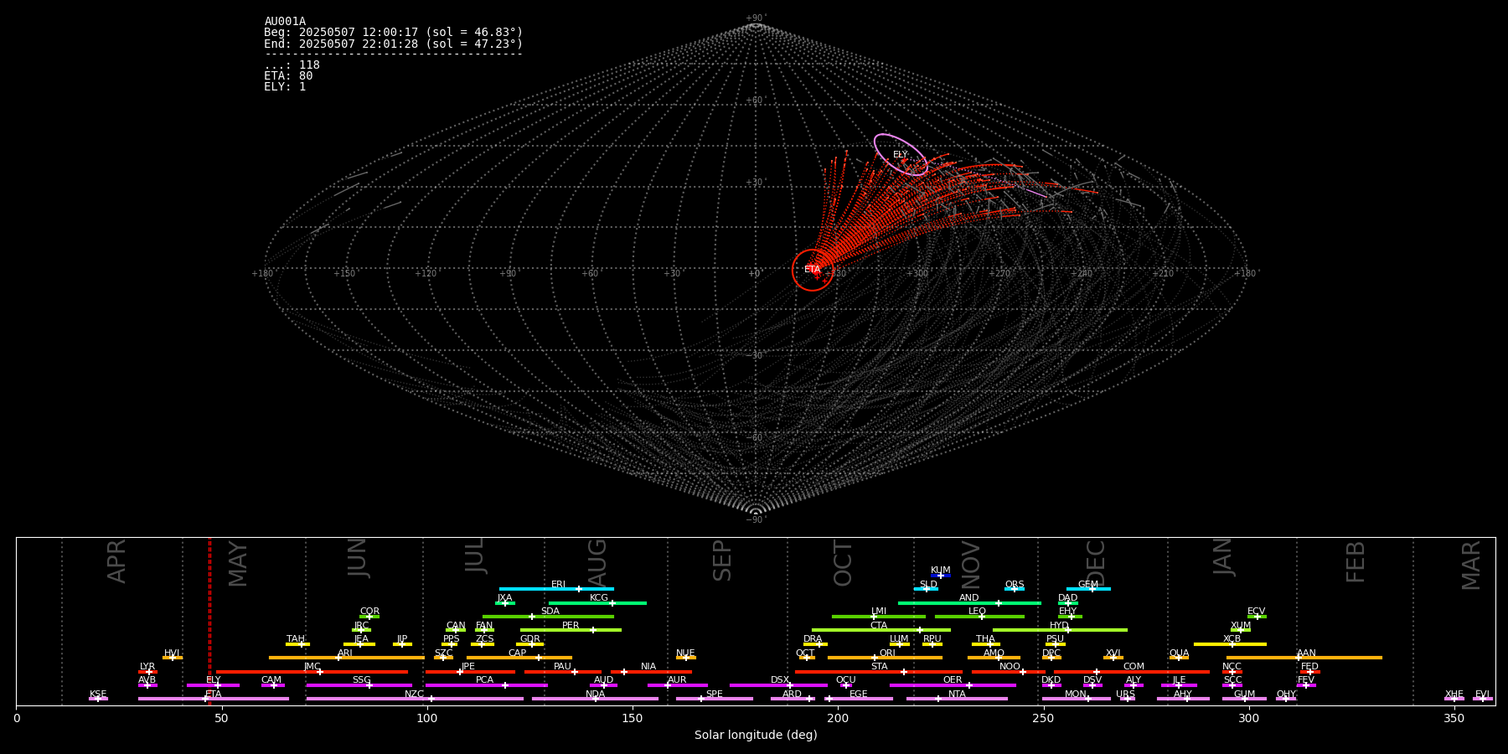This screenshot has height=754, width=1508.
Task: Select the Beg: 20250507 12:00:17 timestamp line
Action: [393, 33]
